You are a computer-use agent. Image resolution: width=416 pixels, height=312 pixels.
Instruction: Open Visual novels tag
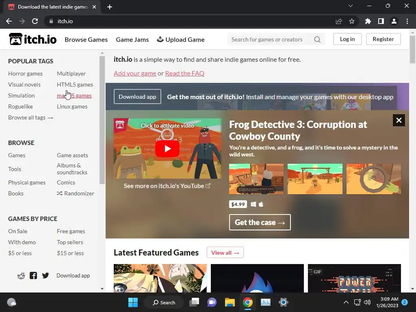point(24,84)
